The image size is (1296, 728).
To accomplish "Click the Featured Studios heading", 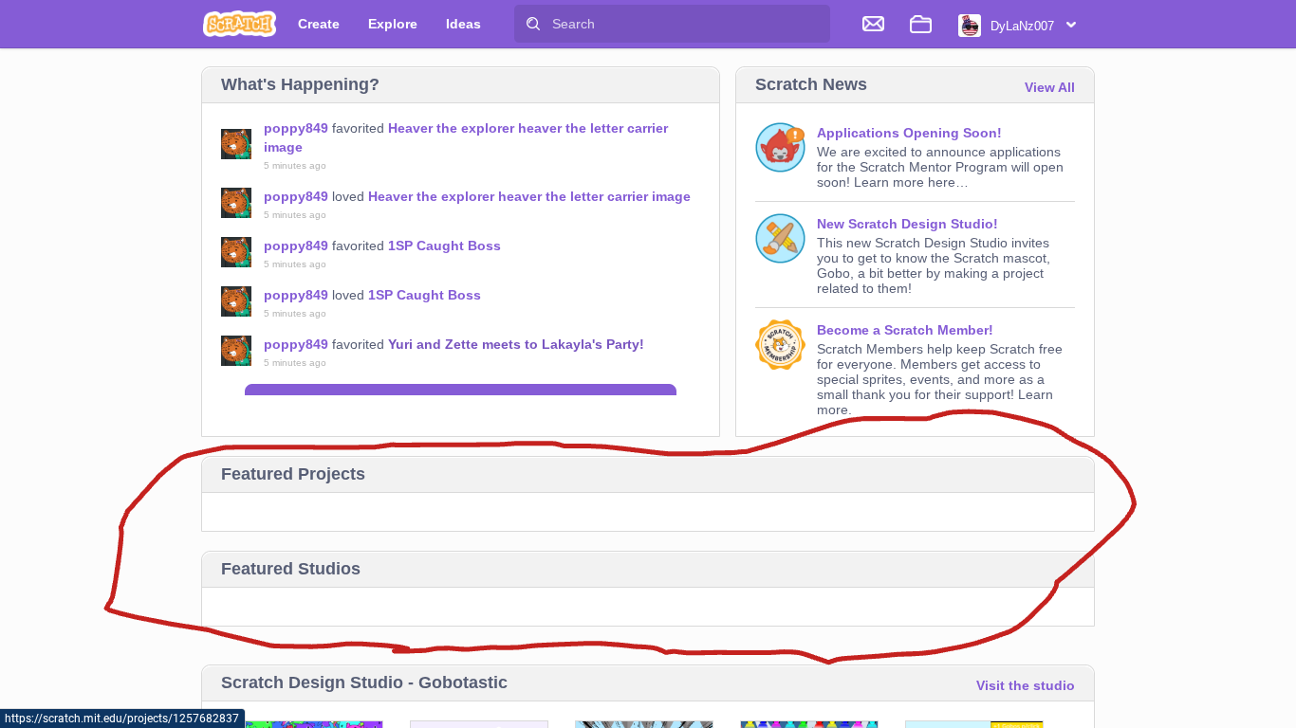I will click(x=290, y=569).
